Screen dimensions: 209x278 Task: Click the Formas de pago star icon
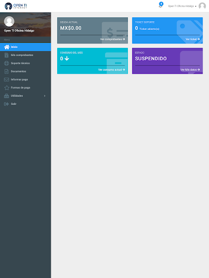[7, 87]
